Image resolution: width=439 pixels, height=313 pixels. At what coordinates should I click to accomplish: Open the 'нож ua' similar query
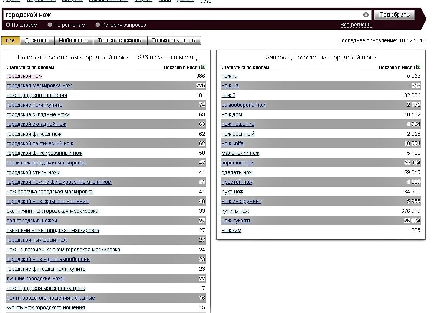pyautogui.click(x=230, y=85)
